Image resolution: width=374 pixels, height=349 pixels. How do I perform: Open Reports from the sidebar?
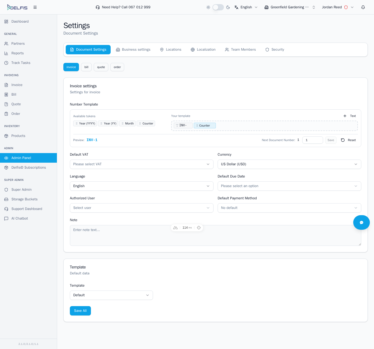pyautogui.click(x=17, y=53)
